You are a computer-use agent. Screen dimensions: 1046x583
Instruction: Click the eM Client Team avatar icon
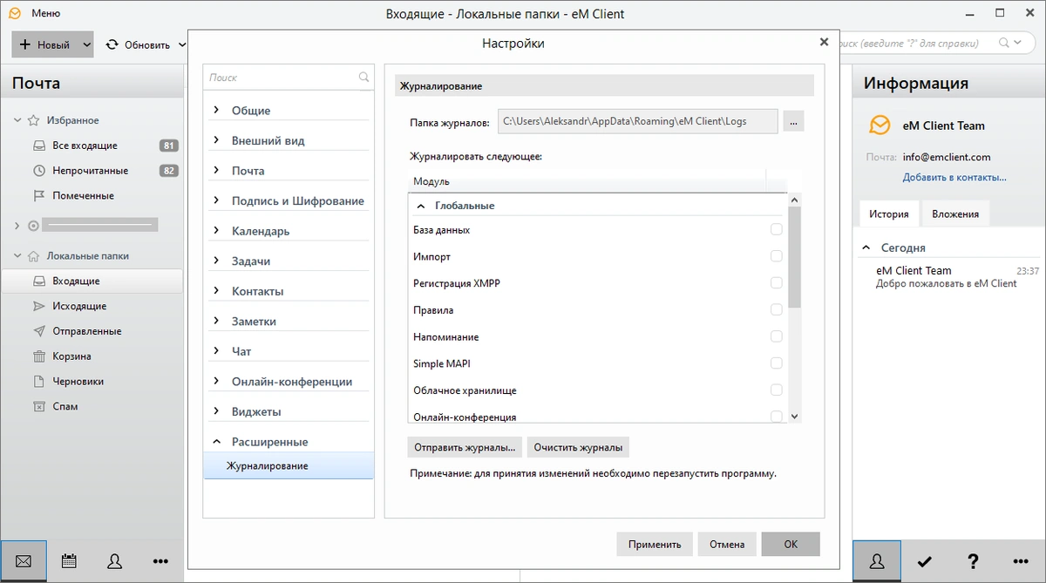(880, 125)
